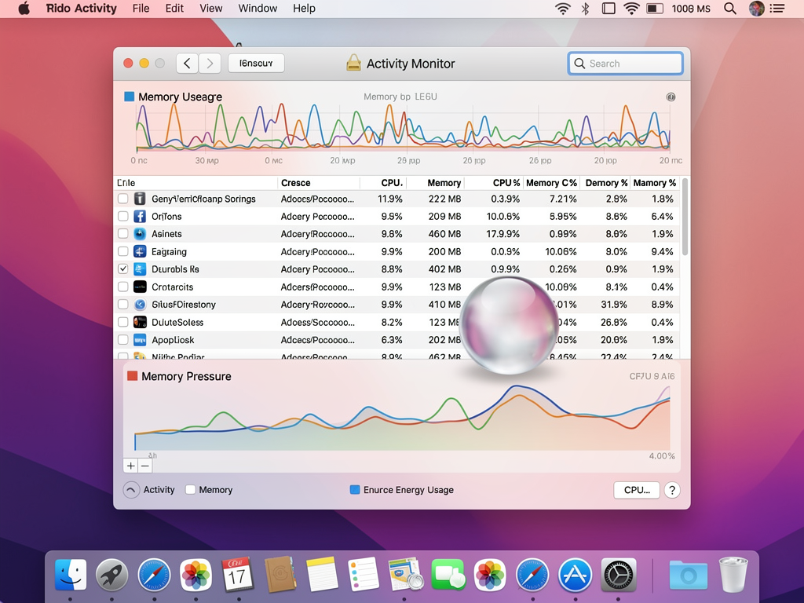Open the Trash in dock
Viewport: 804px width, 603px height.
tap(733, 574)
